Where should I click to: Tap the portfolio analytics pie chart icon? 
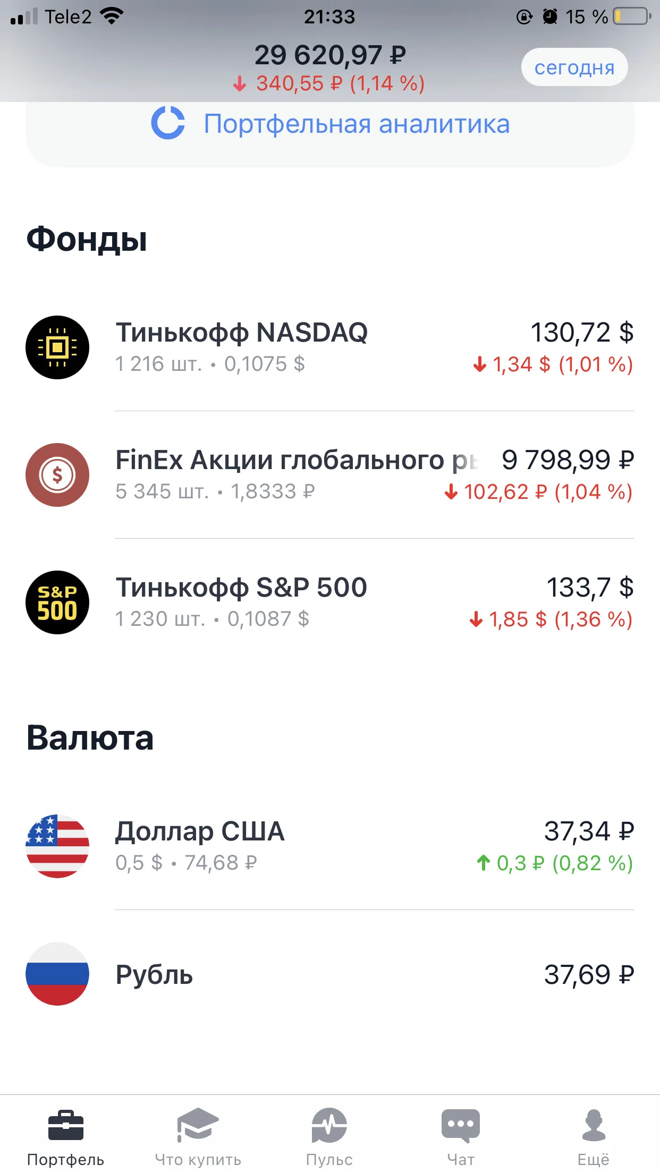pyautogui.click(x=168, y=123)
